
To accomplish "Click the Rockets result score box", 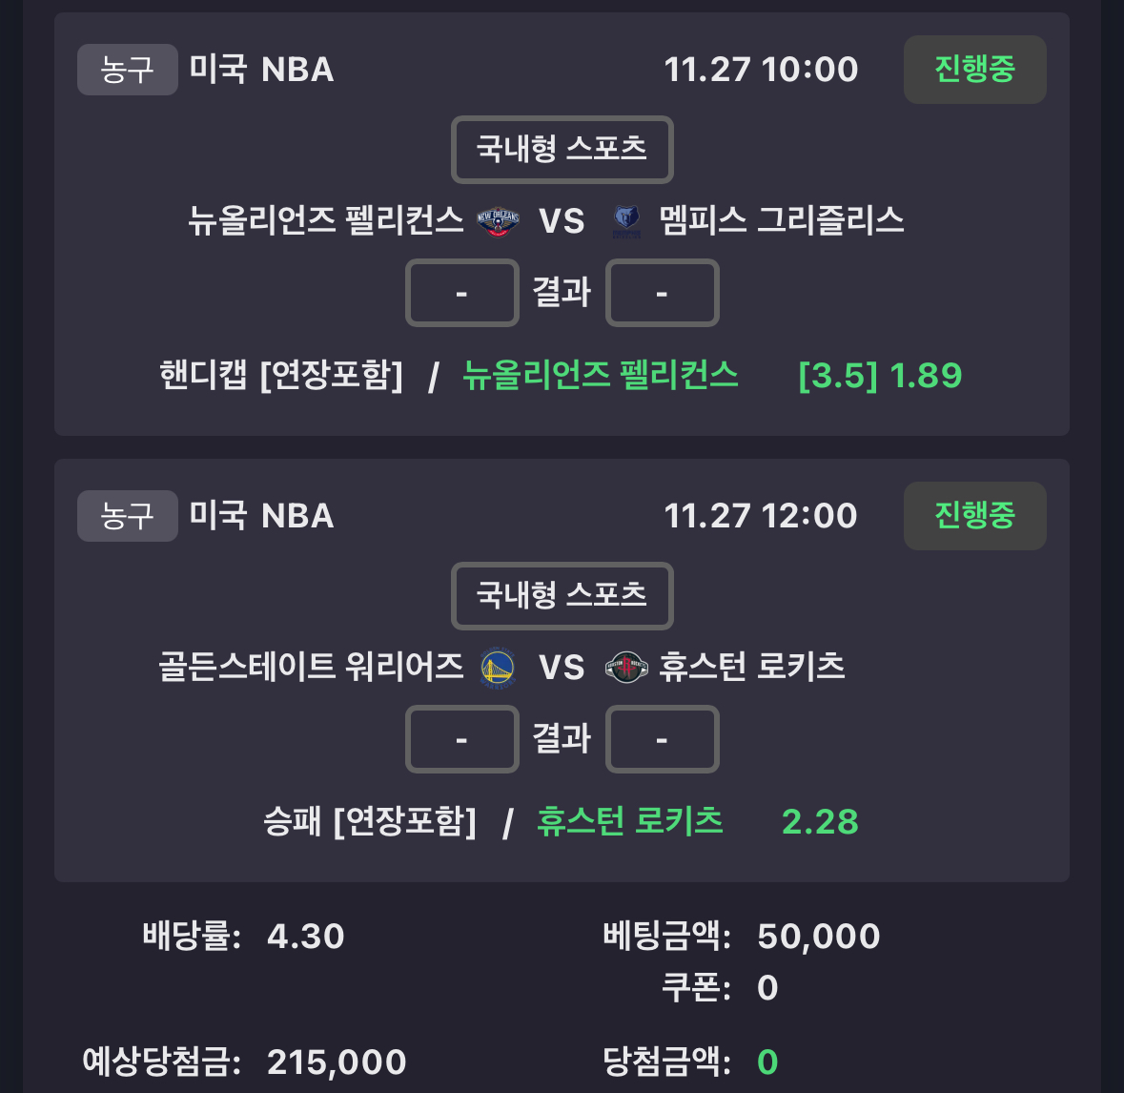I will pos(662,739).
